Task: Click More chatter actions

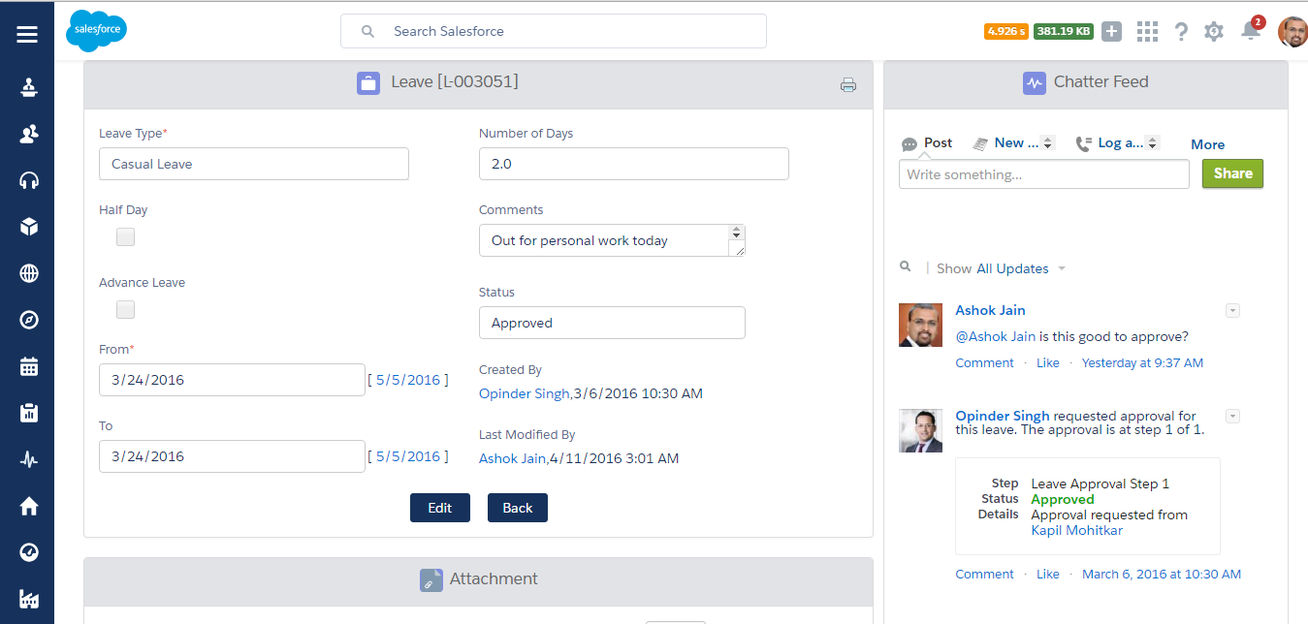Action: 1208,144
